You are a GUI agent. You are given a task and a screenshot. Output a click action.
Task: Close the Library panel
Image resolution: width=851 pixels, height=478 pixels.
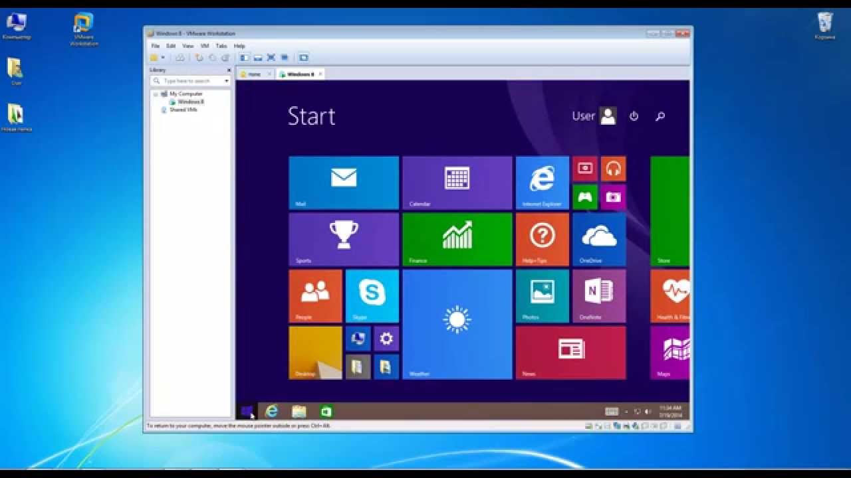tap(229, 70)
